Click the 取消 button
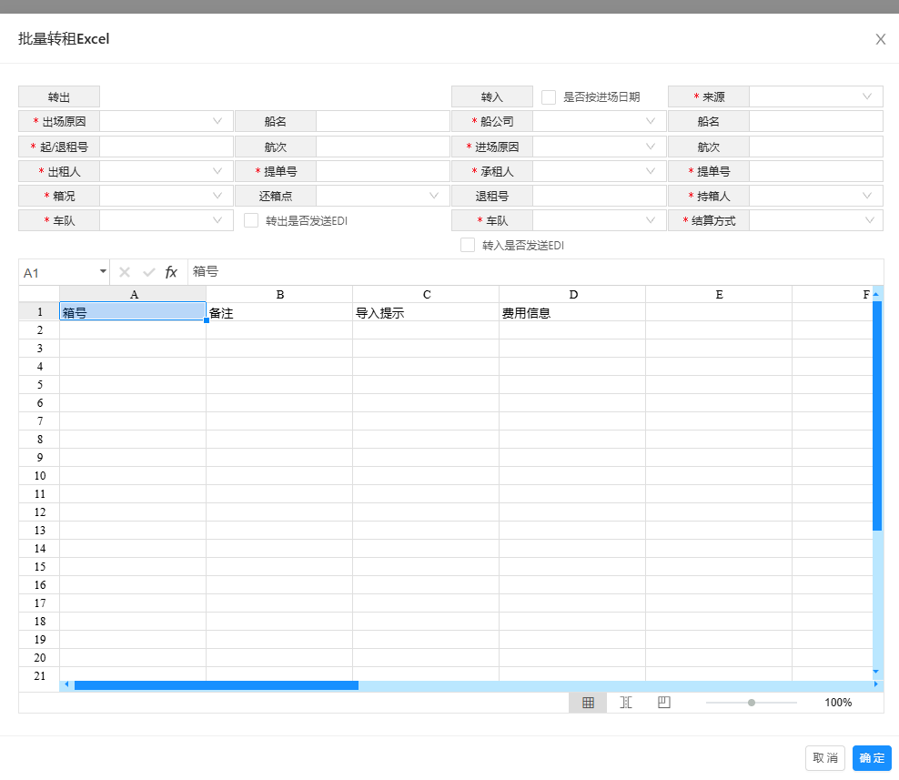The width and height of the screenshot is (899, 780). (824, 758)
